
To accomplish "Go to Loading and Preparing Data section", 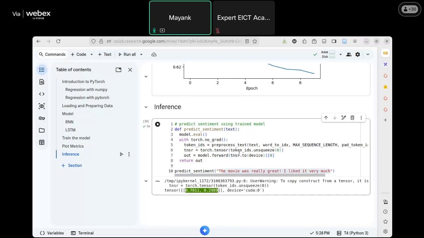I will pos(87,106).
